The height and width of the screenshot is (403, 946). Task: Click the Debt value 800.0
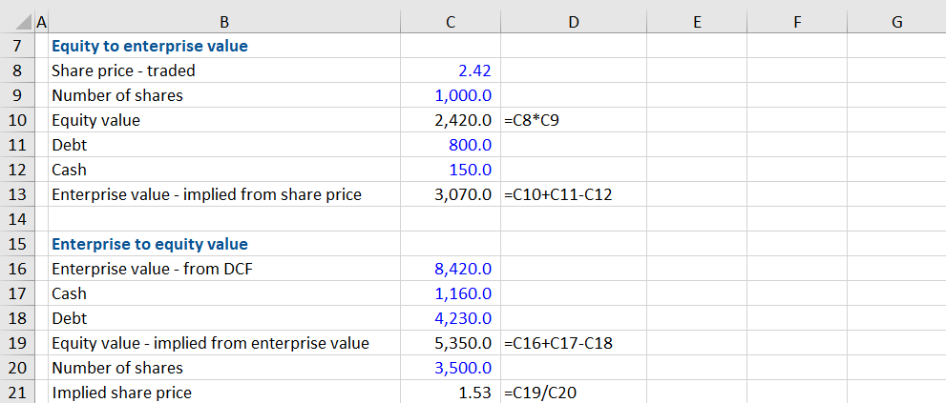coord(470,145)
